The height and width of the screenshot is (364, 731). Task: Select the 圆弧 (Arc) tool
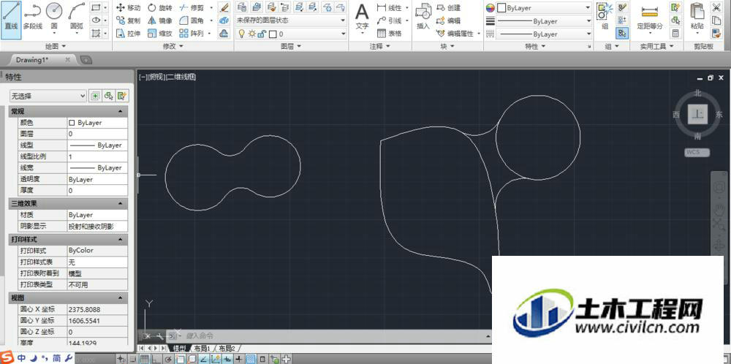click(x=77, y=18)
